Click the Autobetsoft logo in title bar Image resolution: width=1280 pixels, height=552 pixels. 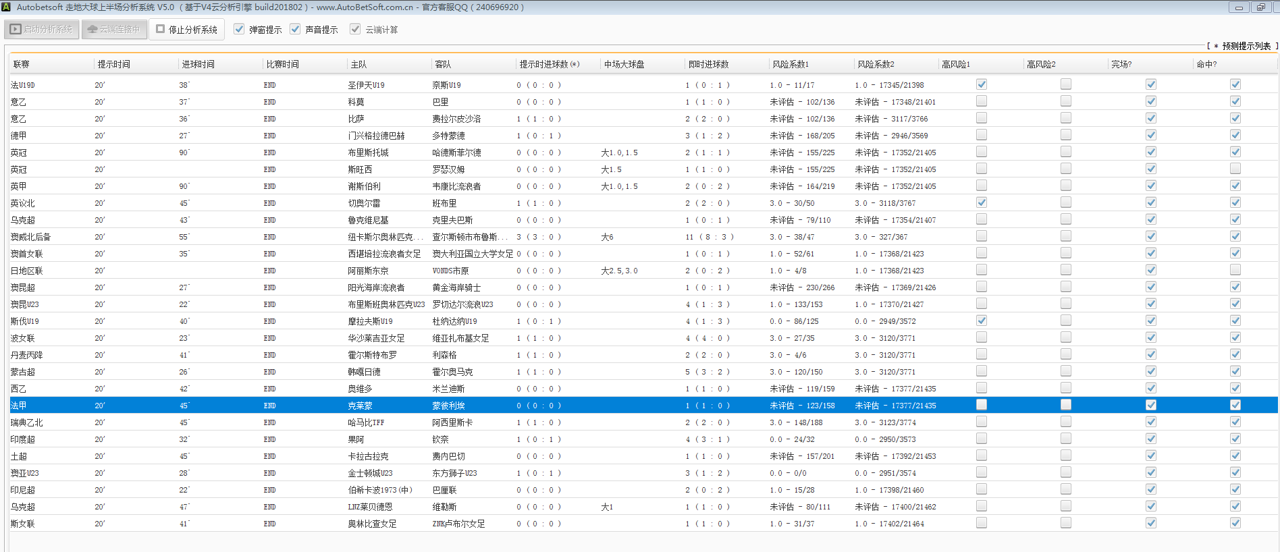pyautogui.click(x=6, y=7)
